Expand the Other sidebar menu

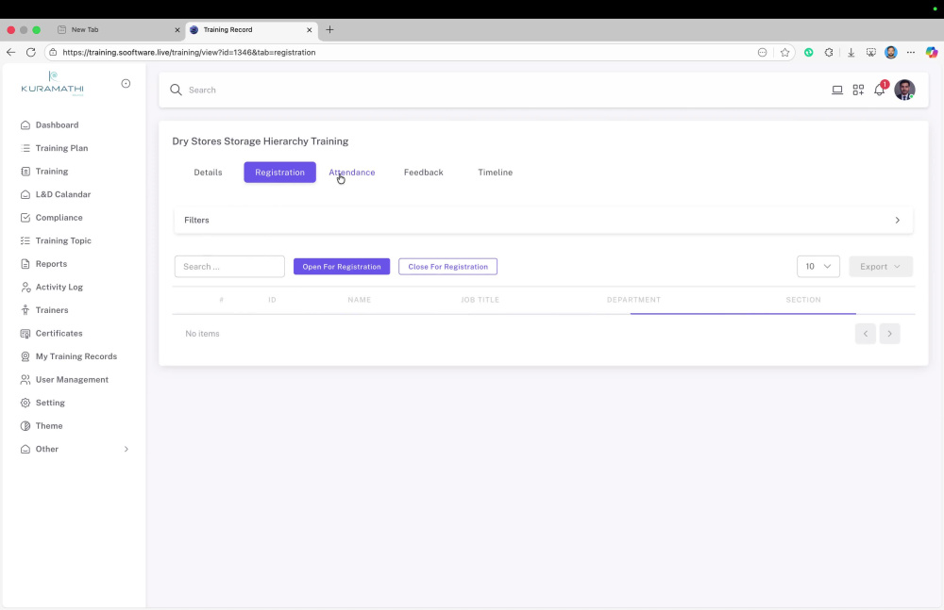(x=74, y=450)
